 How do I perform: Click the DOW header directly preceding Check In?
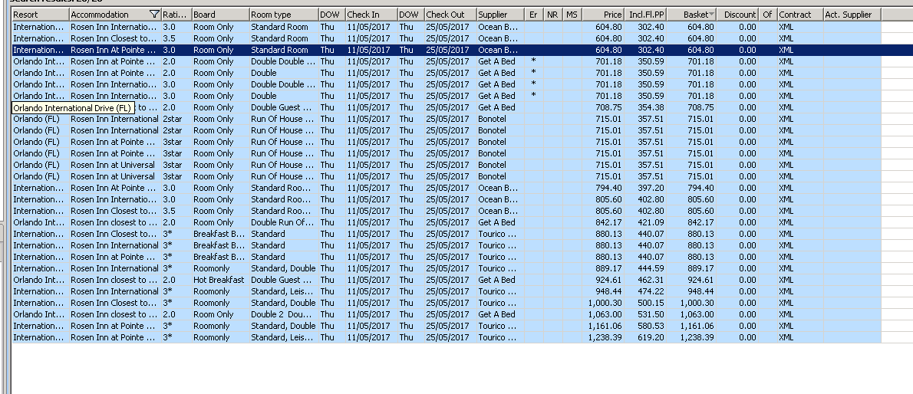331,15
